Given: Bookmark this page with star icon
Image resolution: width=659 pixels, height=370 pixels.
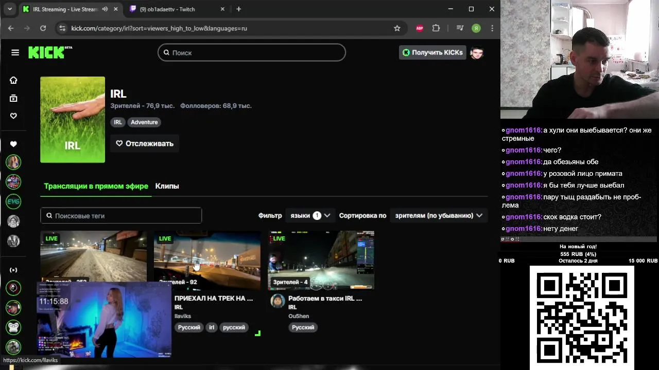Looking at the screenshot, I should (x=397, y=28).
